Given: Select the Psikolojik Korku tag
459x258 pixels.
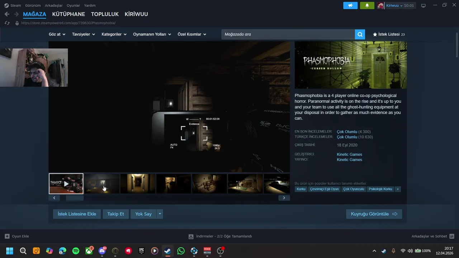Looking at the screenshot, I should [x=380, y=189].
